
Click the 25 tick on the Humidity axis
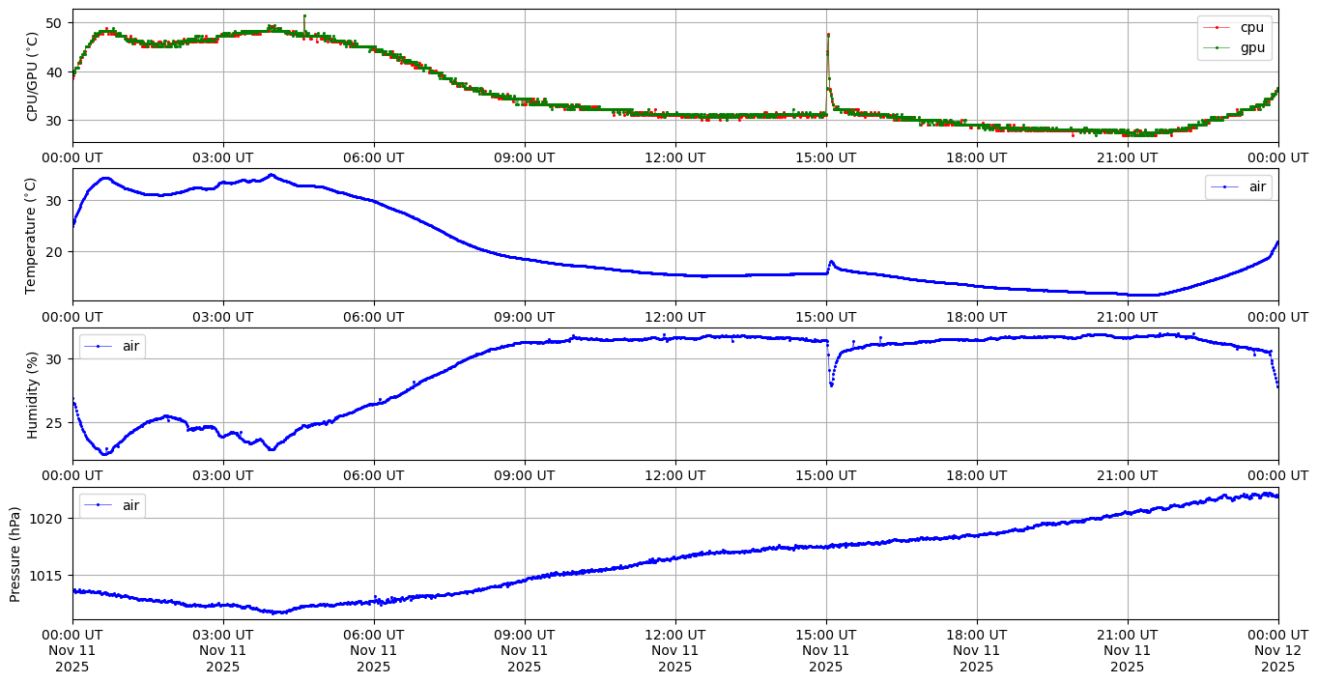pos(54,423)
